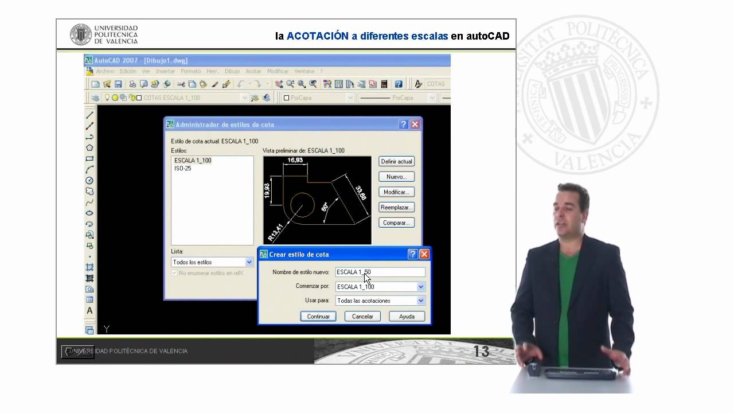Select the Multiline Text A tool
The image size is (734, 413).
[x=89, y=310]
